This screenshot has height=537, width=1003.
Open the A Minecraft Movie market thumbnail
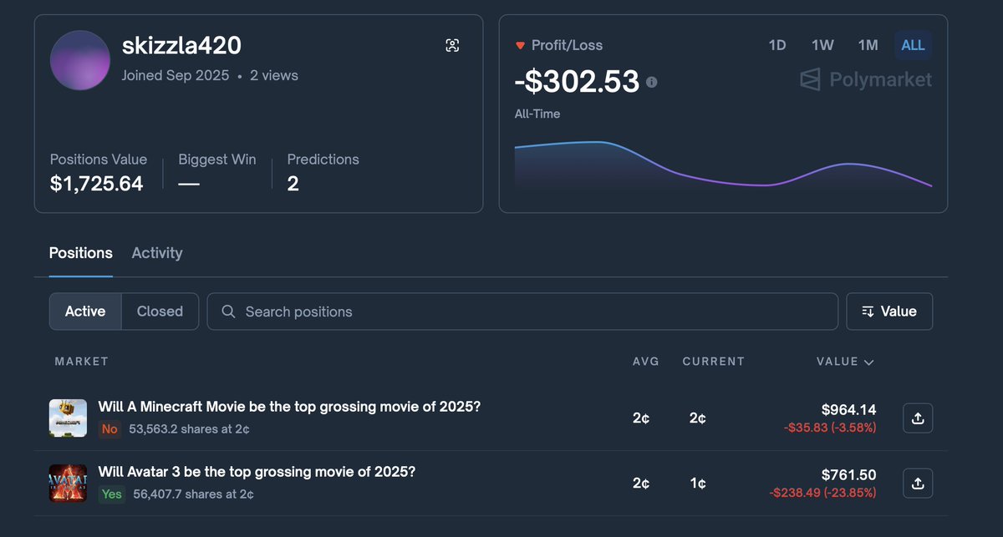[68, 418]
